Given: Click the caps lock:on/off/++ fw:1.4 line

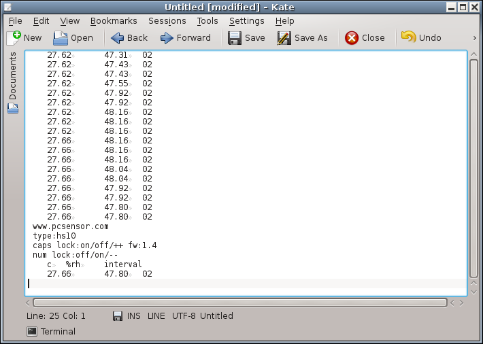Looking at the screenshot, I should (95, 245).
